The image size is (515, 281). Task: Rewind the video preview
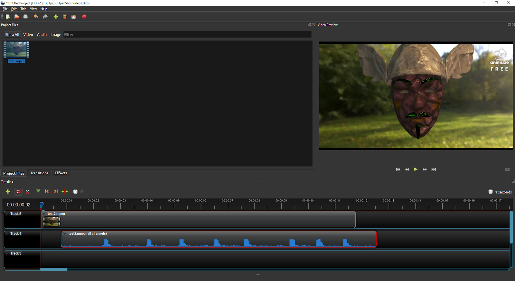coord(407,169)
